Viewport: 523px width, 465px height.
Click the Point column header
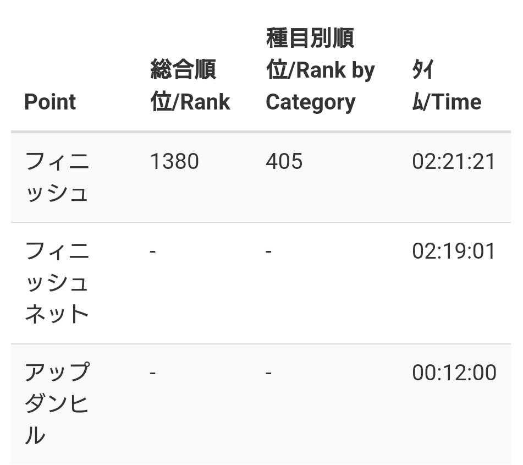(50, 102)
